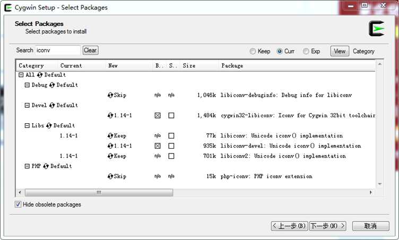
Task: Select libiconv2 package description
Action: 283,156
